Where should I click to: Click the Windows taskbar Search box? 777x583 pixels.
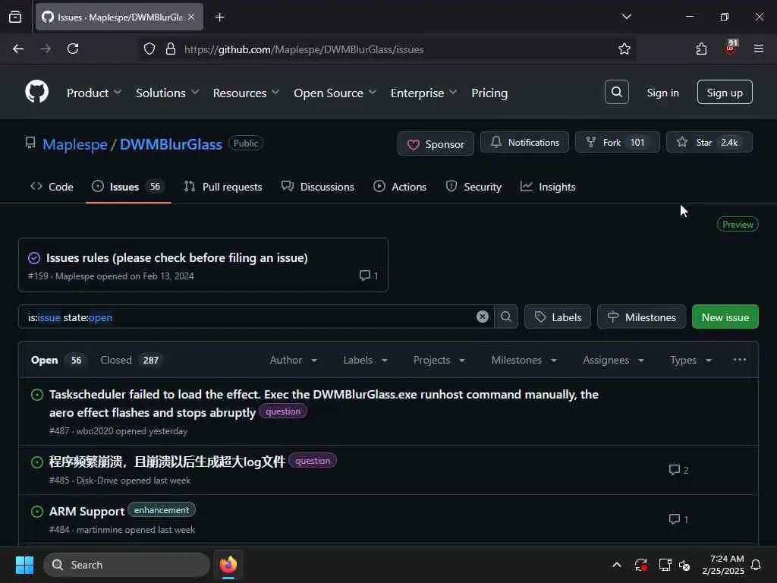click(127, 565)
